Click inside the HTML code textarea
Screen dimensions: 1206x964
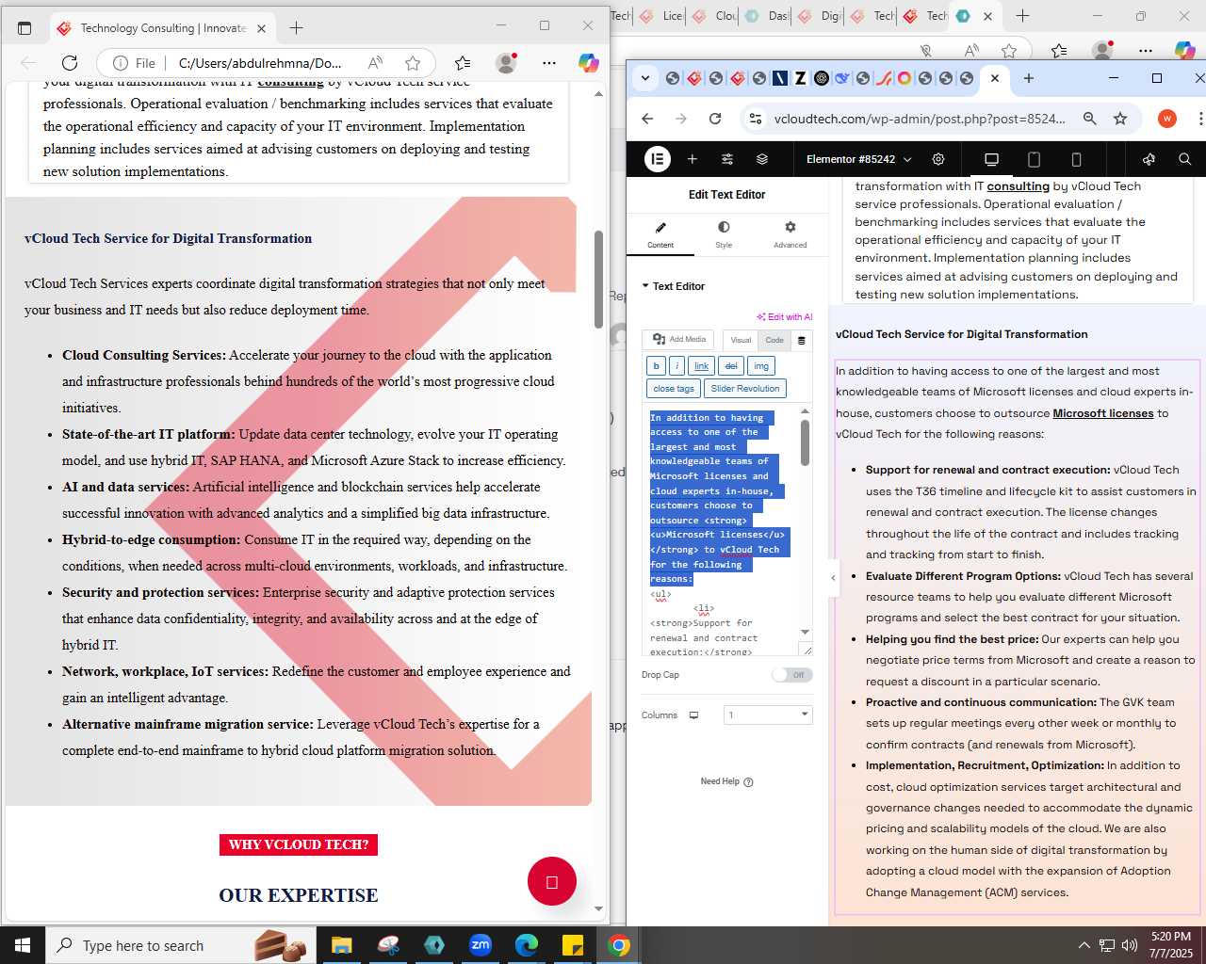click(723, 532)
